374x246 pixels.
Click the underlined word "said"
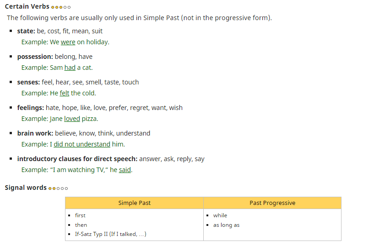[125, 170]
